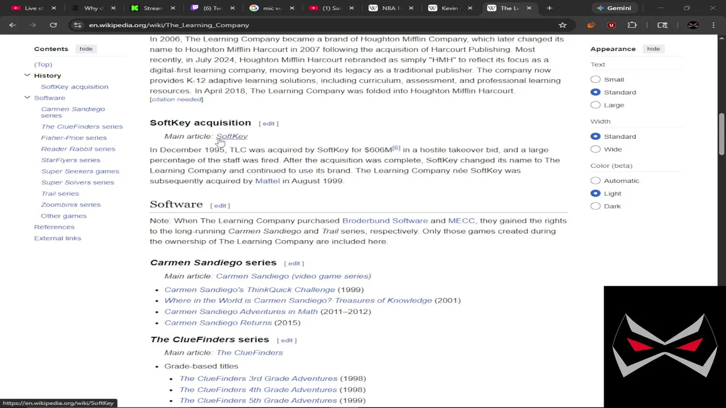This screenshot has width=726, height=408.
Task: Close the Twitch '(6) Tw' tab
Action: click(x=232, y=8)
